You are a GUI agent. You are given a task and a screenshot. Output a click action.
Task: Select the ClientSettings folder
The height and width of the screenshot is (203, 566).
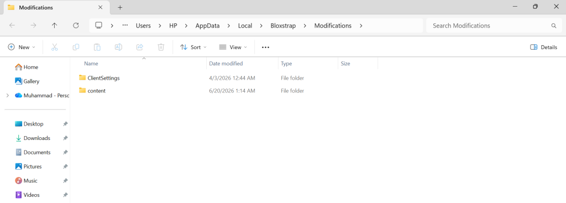pos(103,78)
